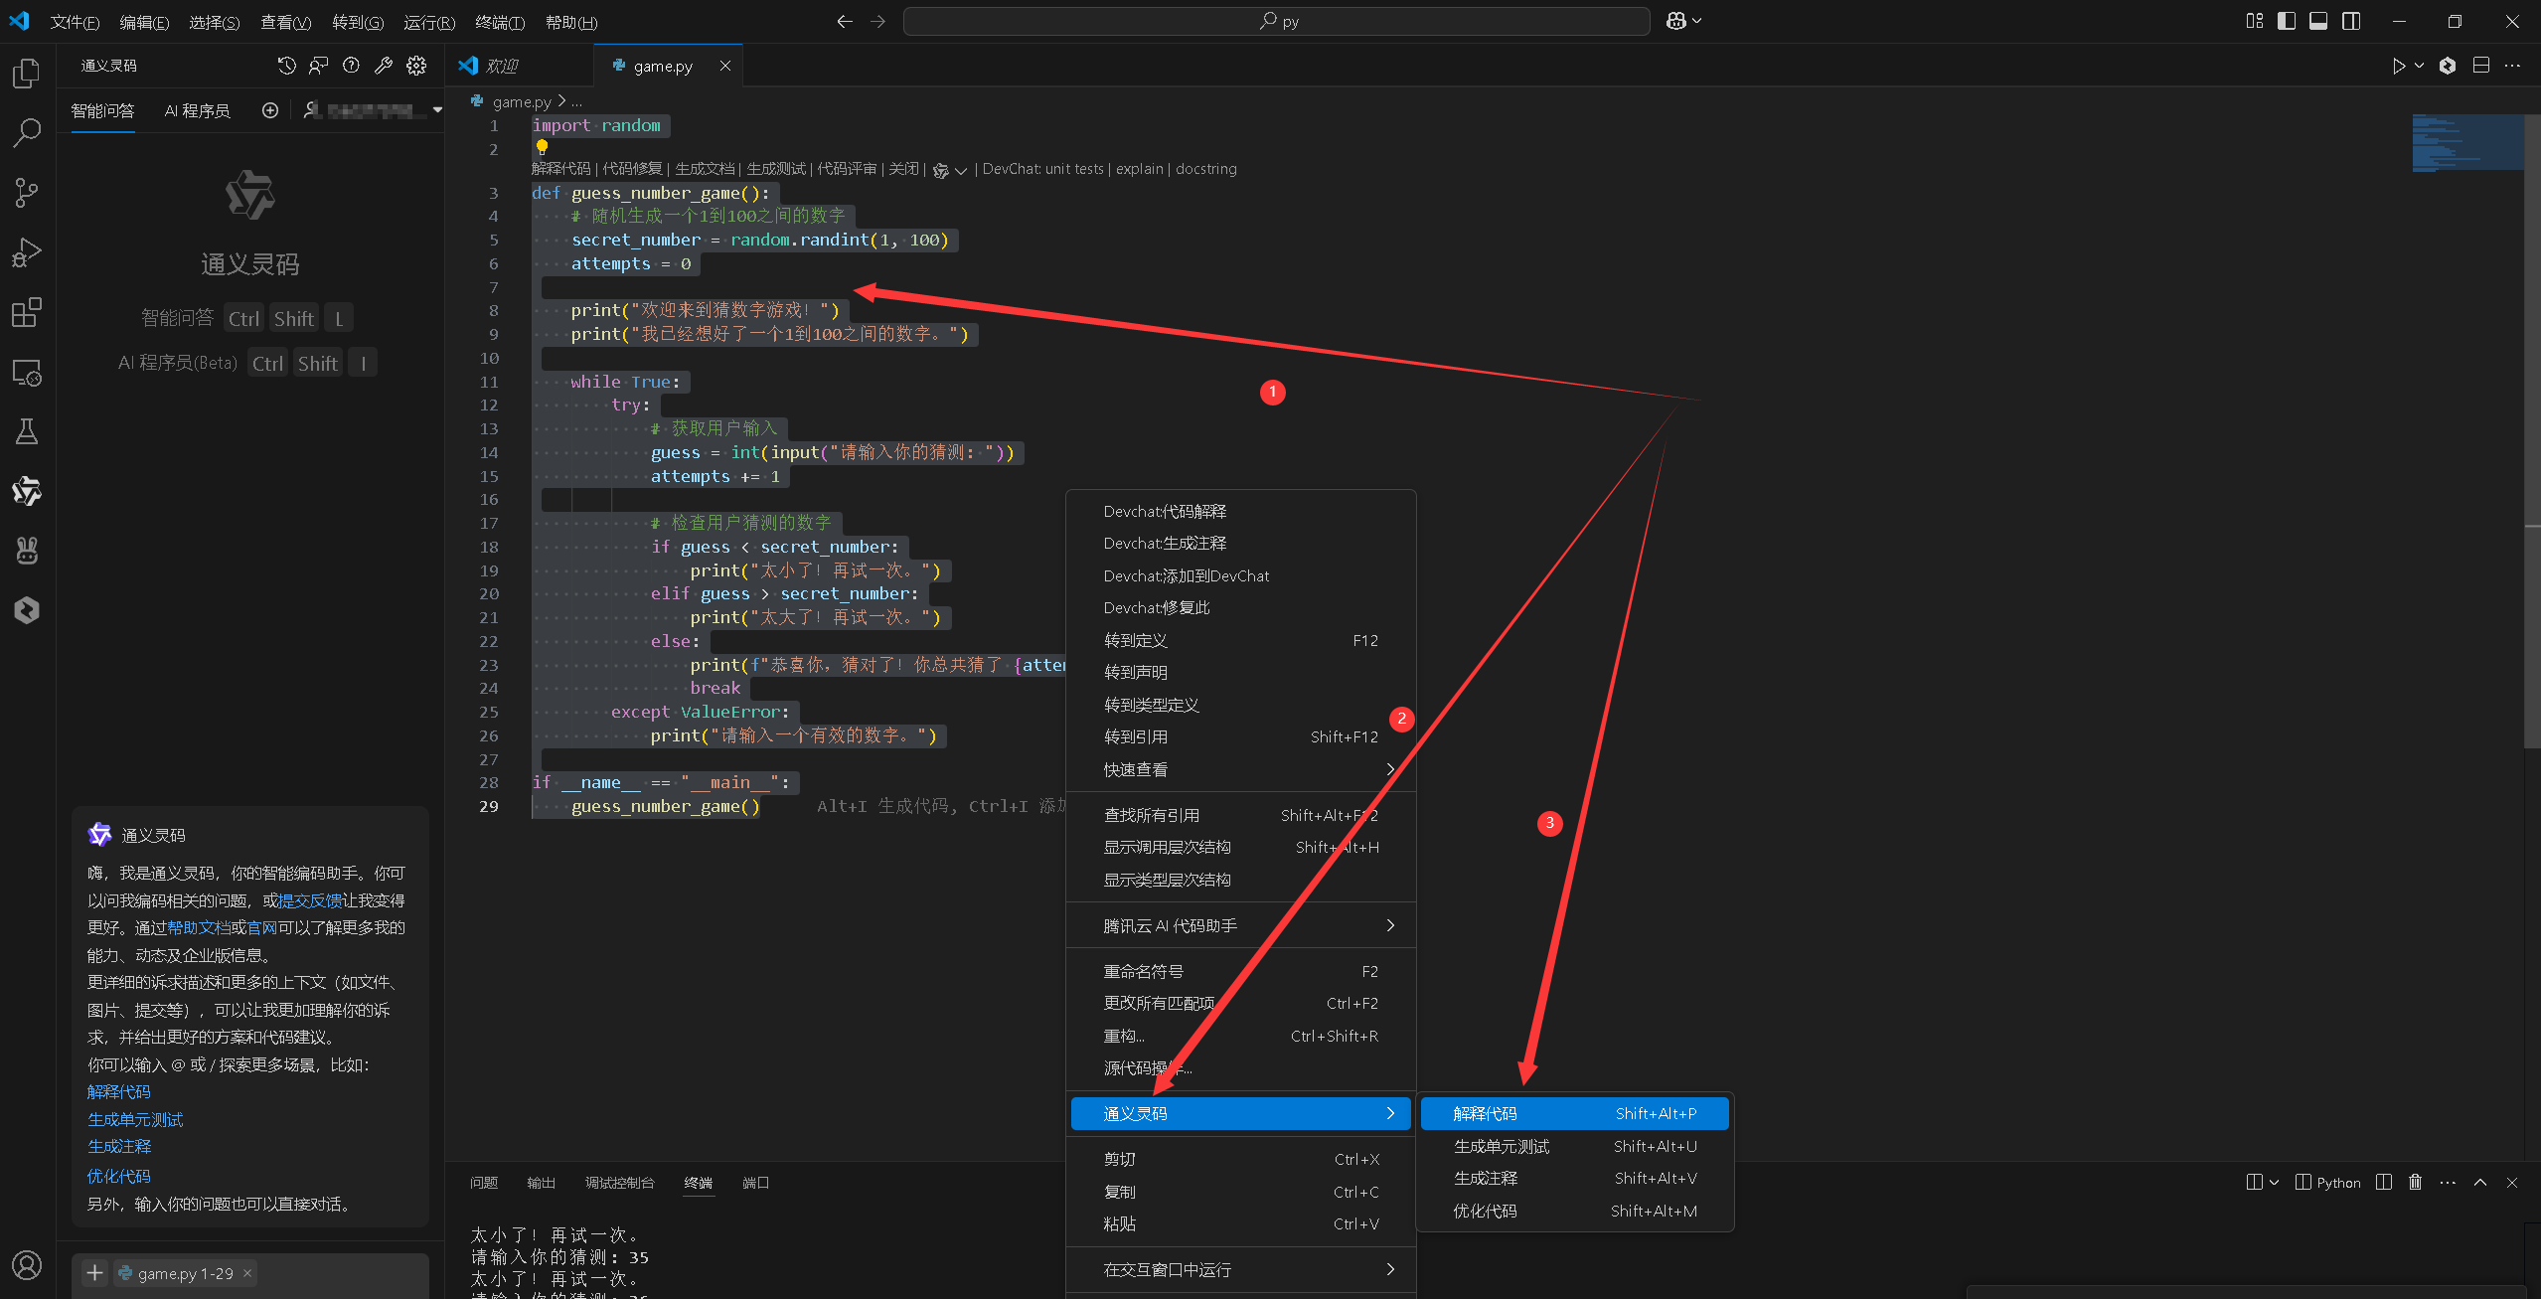Click the 提交反馈 link in chat
The image size is (2541, 1299).
click(x=310, y=900)
